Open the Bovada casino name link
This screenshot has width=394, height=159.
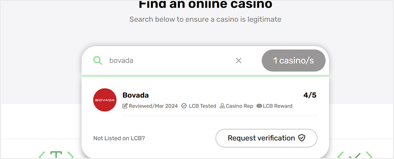click(x=136, y=95)
